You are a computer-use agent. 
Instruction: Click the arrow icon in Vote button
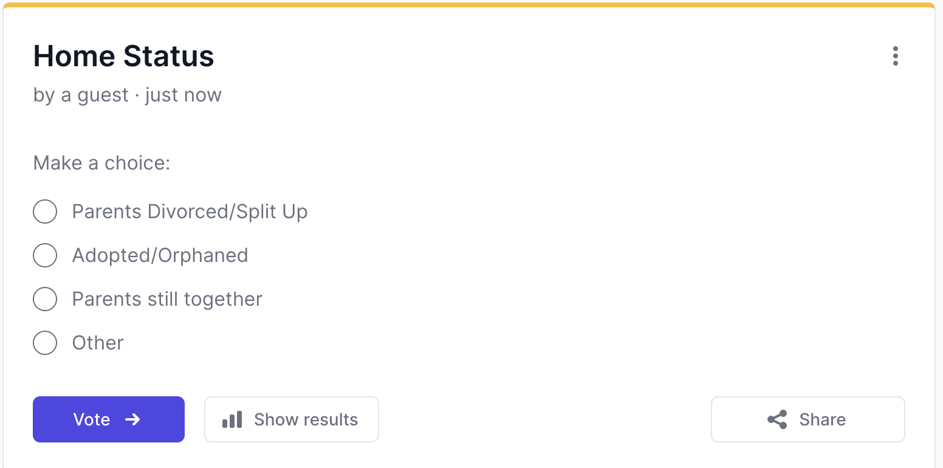tap(132, 419)
